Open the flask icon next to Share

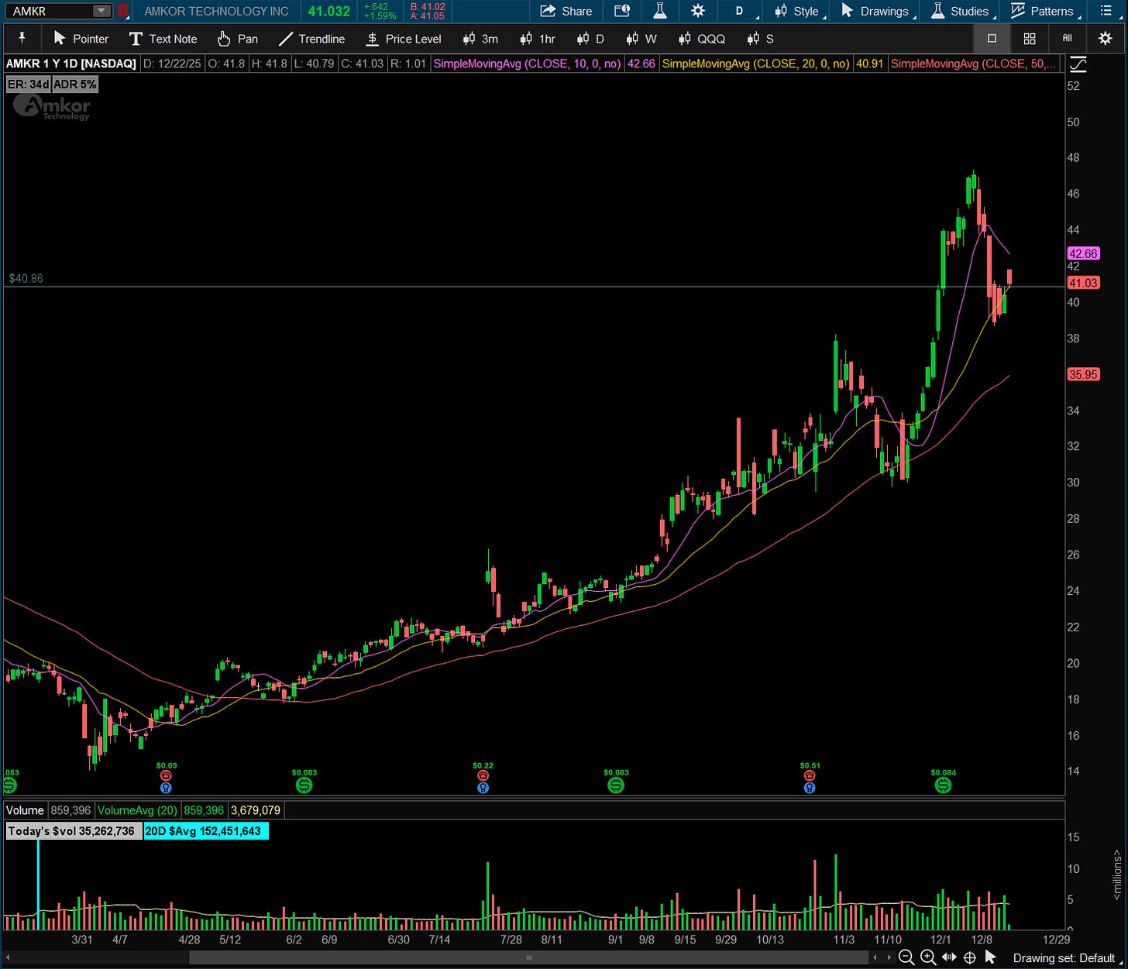660,11
